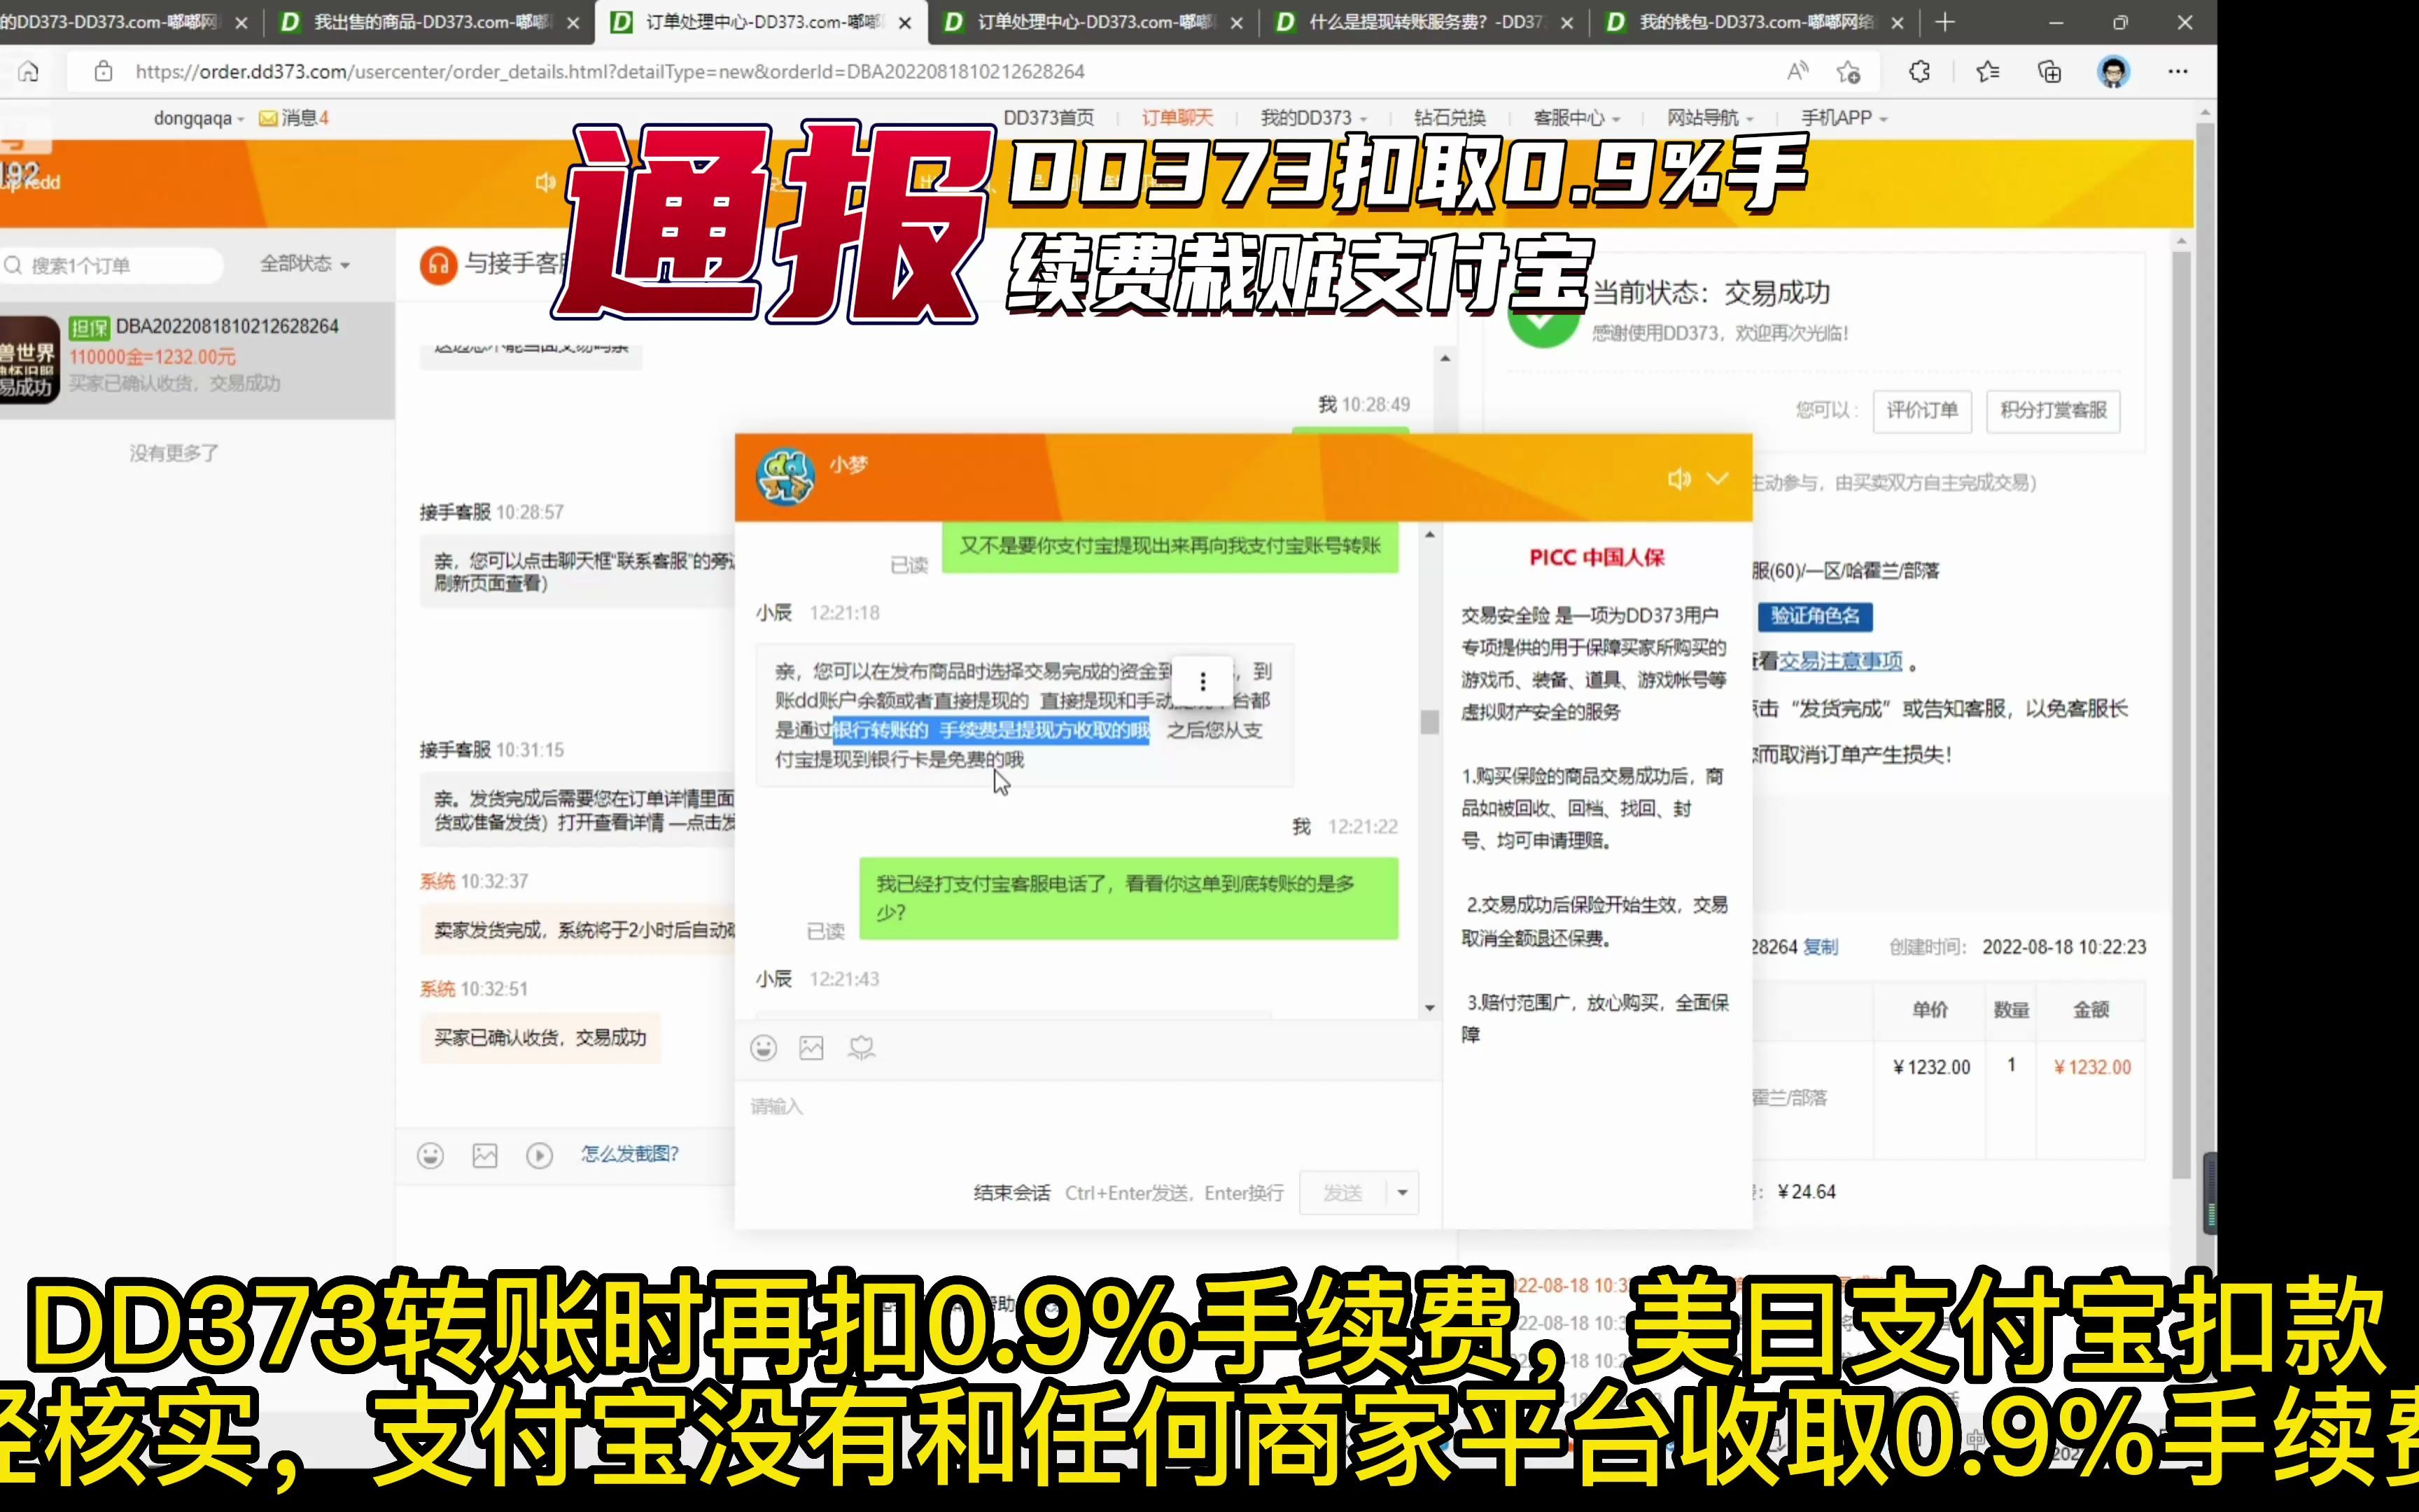
Task: Add page to favorites star icon
Action: tap(1849, 71)
